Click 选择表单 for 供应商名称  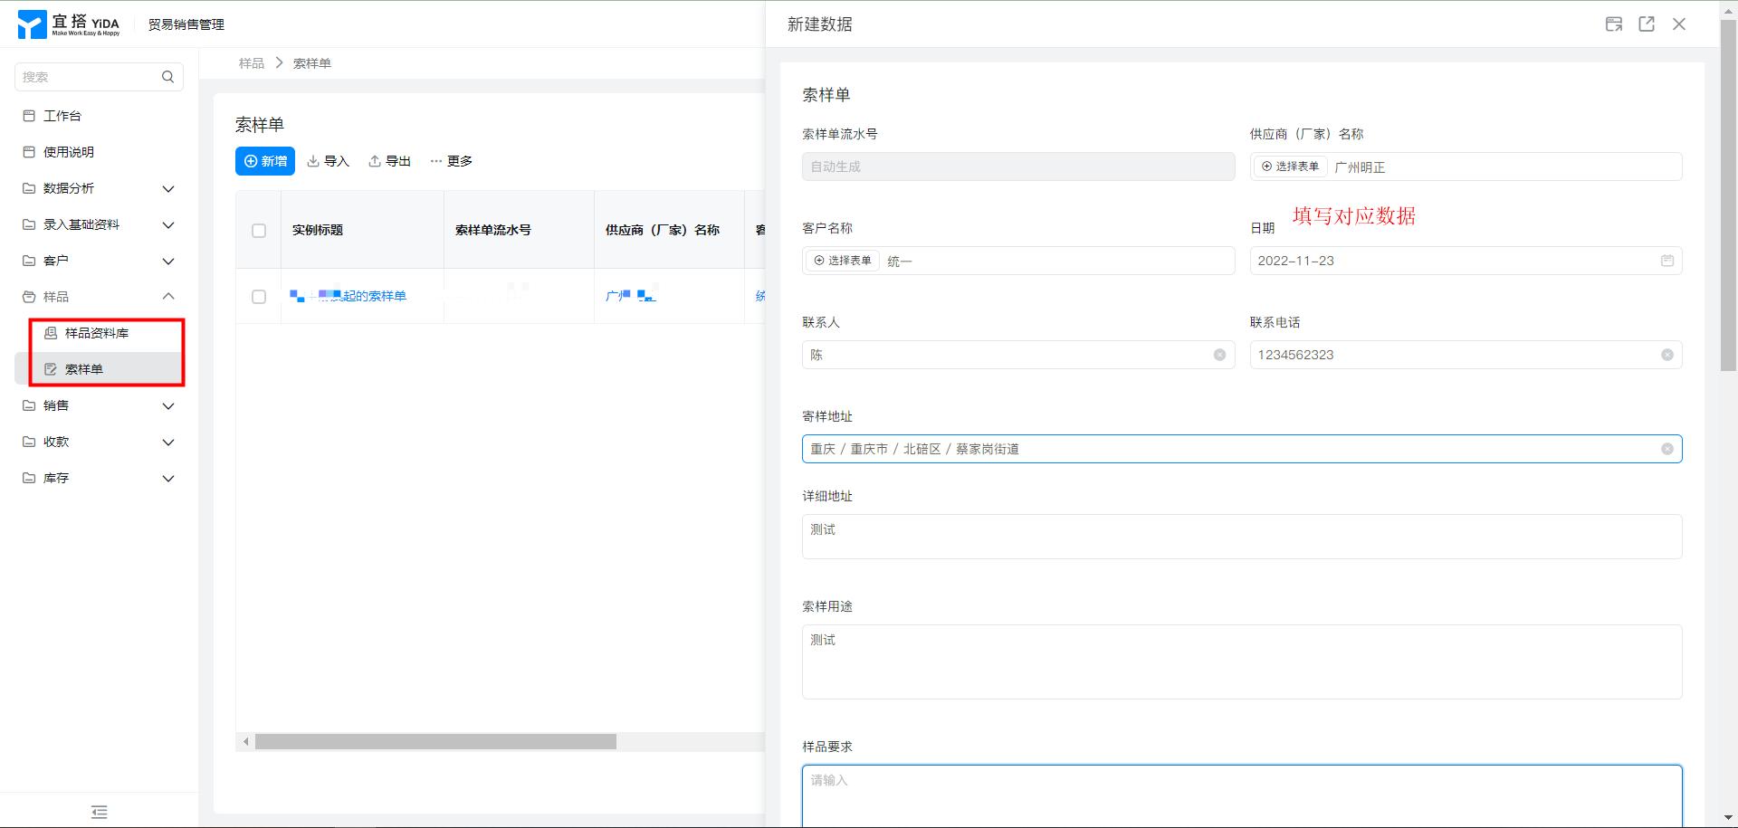click(x=1290, y=167)
